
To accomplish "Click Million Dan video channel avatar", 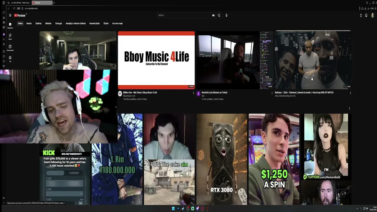I will click(x=120, y=94).
